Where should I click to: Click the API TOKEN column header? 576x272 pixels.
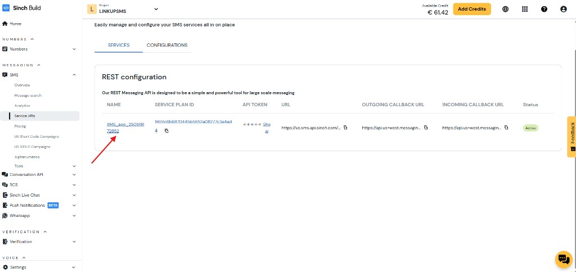point(255,105)
